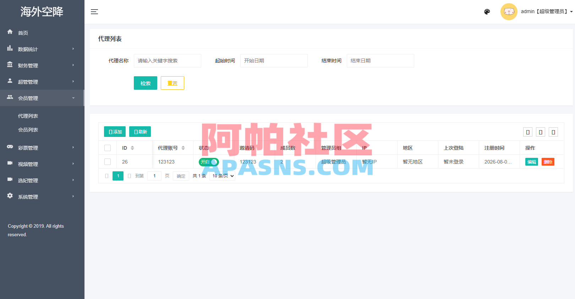575x299 pixels.
Task: Expand the 数据统计 submenu
Action: point(42,49)
